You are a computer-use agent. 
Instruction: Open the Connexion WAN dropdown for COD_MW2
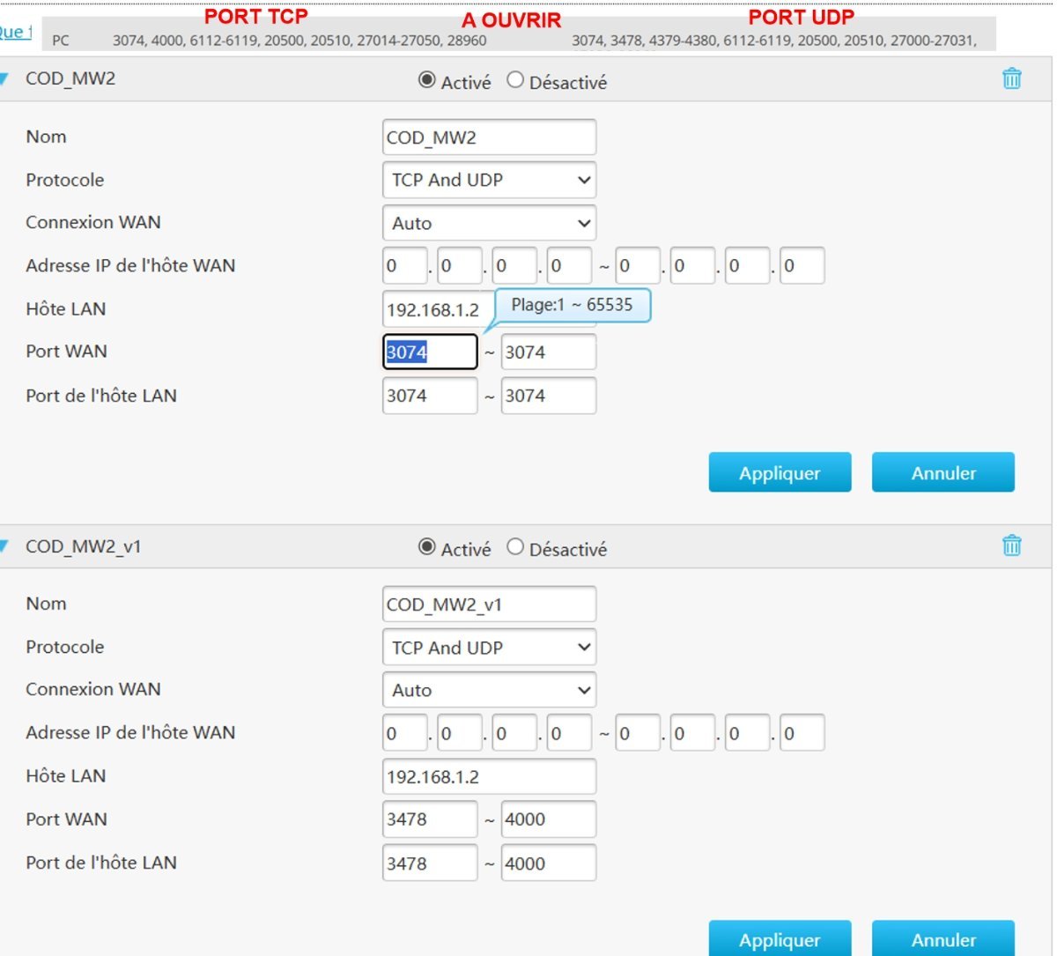[x=489, y=223]
